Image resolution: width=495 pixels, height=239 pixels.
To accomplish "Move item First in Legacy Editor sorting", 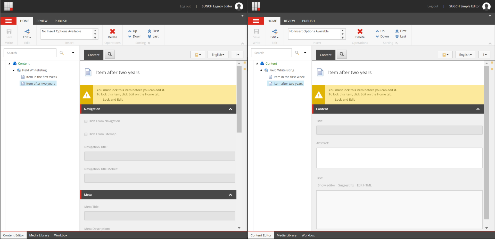I will point(153,31).
